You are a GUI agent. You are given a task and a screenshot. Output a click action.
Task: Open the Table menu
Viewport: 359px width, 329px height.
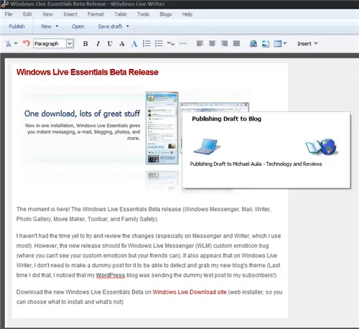[121, 14]
